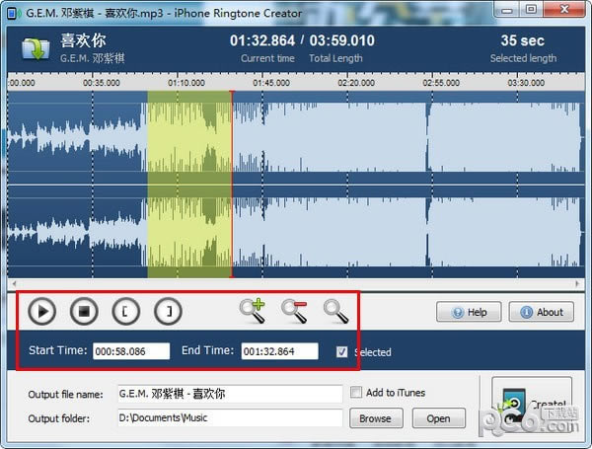The width and height of the screenshot is (592, 449).
Task: Set selection start with left bracket button
Action: pyautogui.click(x=125, y=312)
